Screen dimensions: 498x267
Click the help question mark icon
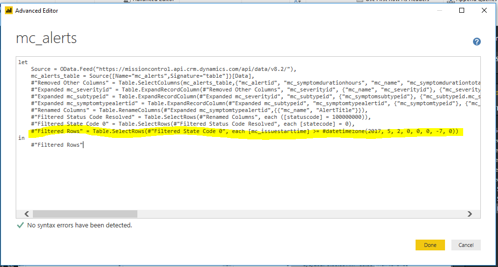(476, 42)
